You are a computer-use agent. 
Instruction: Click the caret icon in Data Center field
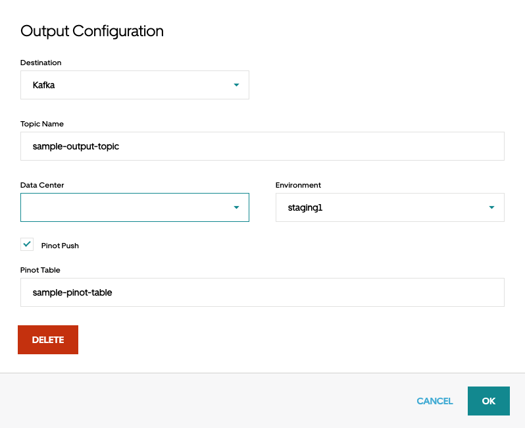[x=236, y=207]
